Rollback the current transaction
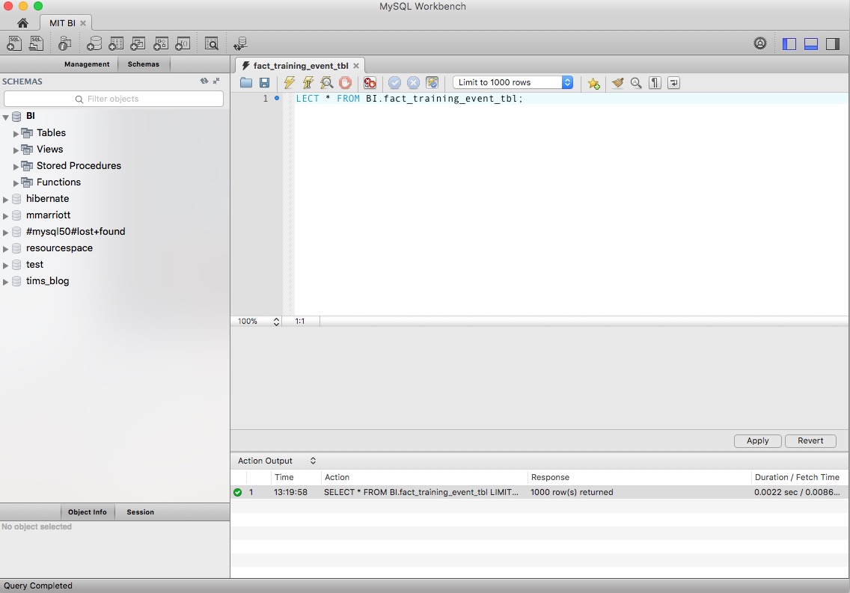 [x=413, y=82]
